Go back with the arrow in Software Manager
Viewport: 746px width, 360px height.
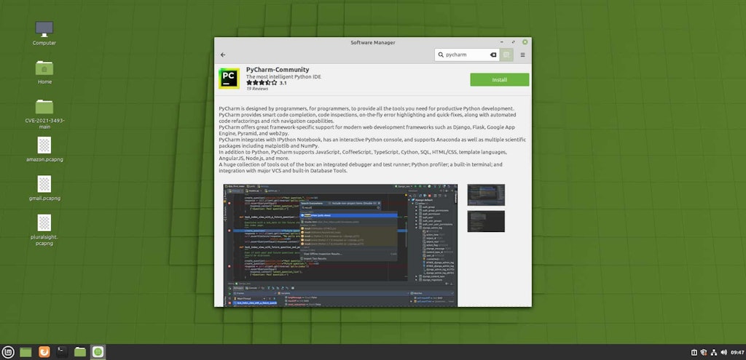[x=223, y=55]
